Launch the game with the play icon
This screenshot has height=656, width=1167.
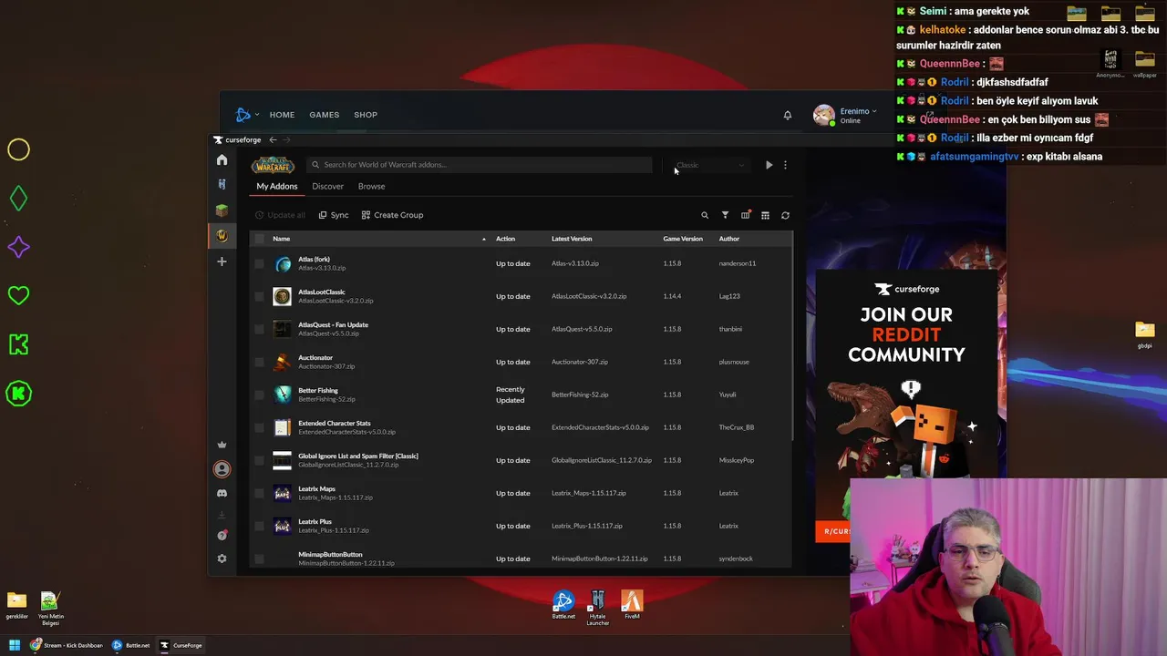click(769, 165)
